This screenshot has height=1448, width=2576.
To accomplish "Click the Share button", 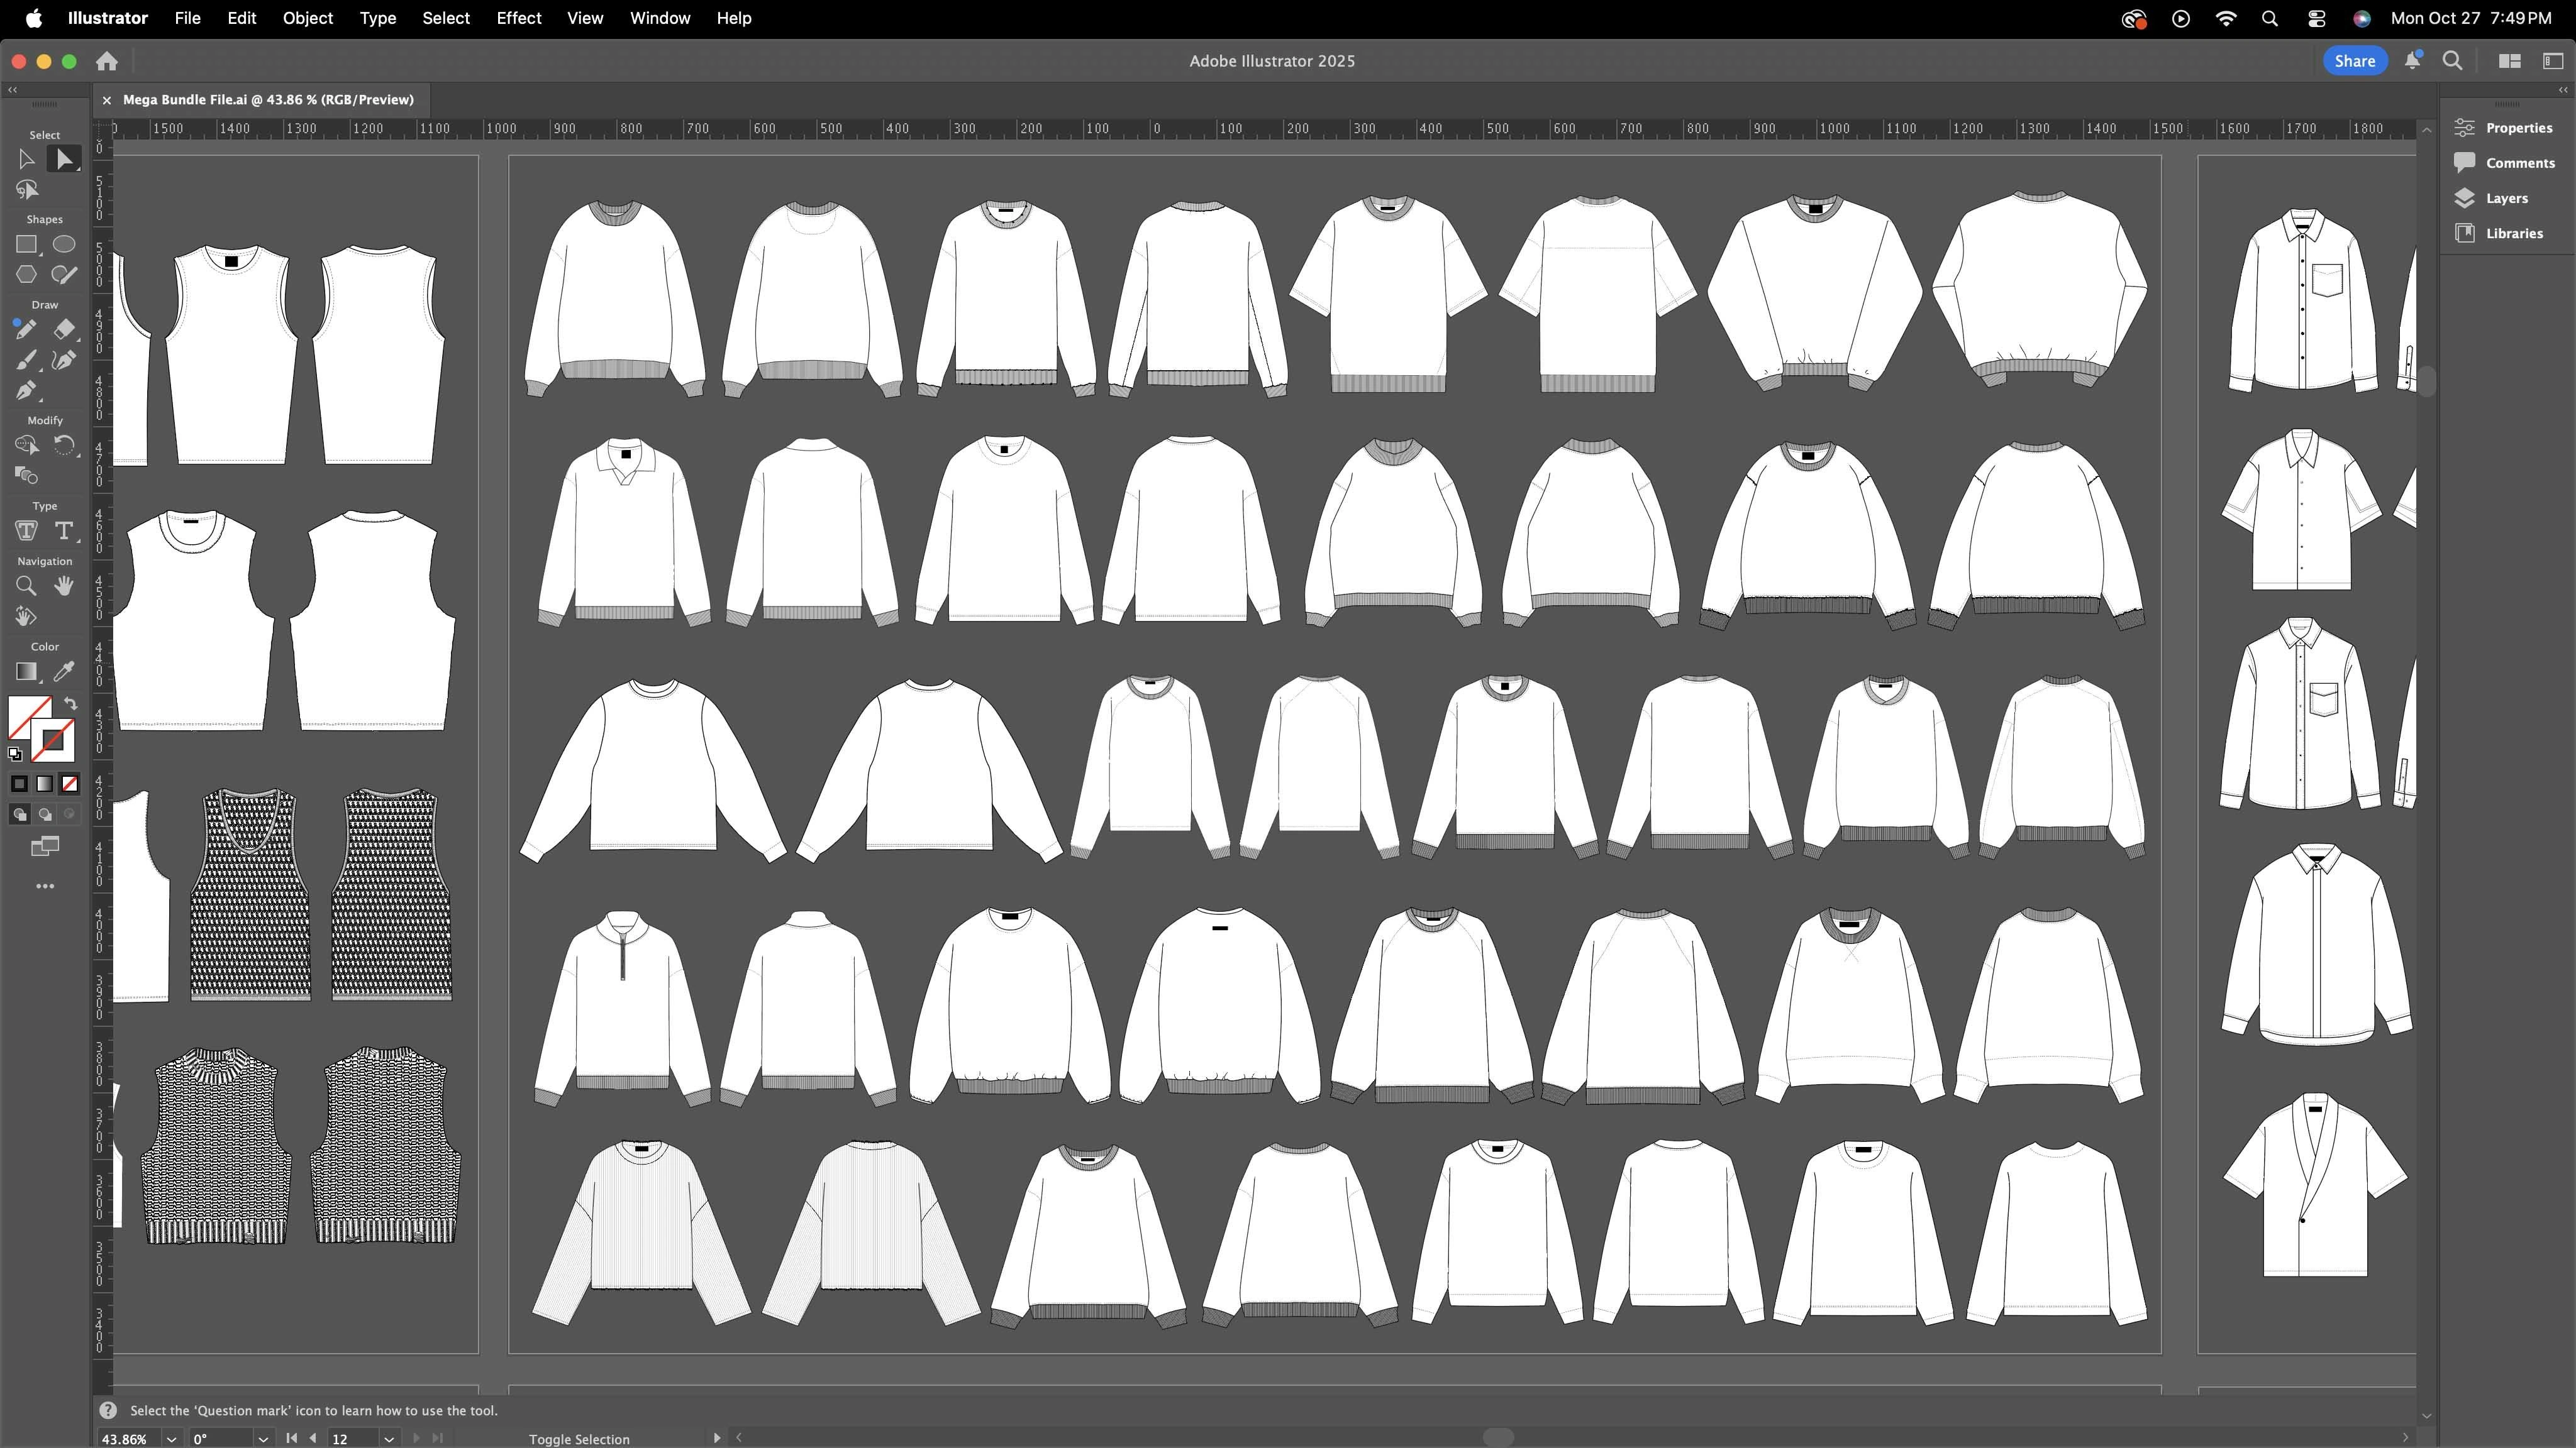I will pyautogui.click(x=2355, y=61).
